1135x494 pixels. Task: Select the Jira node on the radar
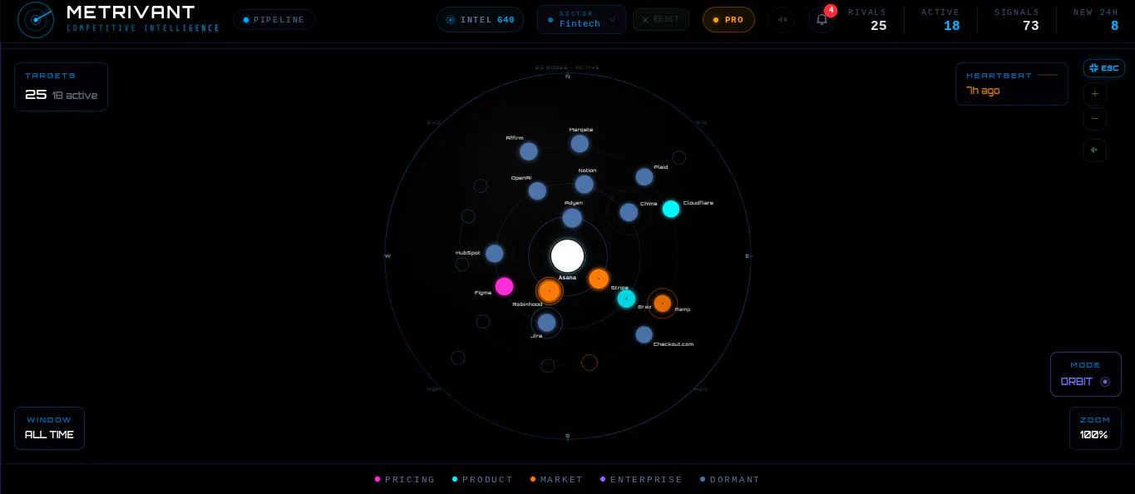[546, 323]
